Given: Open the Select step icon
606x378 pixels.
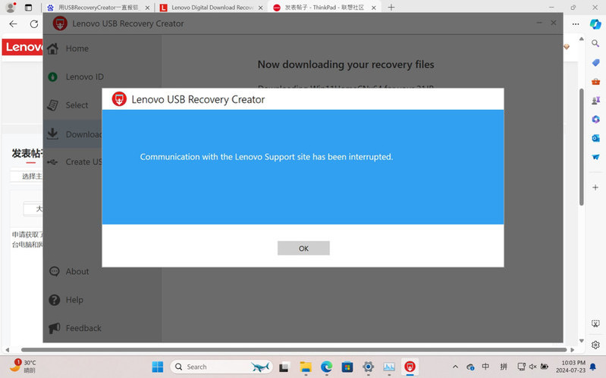Looking at the screenshot, I should tap(52, 105).
